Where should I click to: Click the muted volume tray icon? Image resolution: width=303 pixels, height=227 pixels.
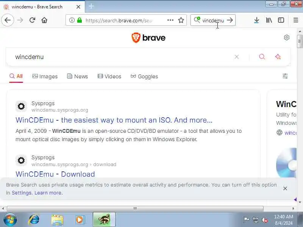[265, 220]
